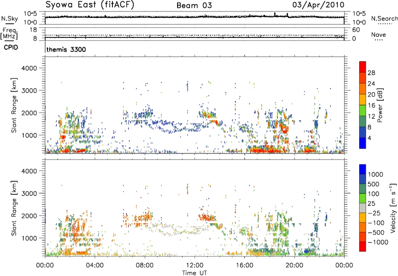Click the "-1000" value on Velocity colorbar
The image size is (398, 276).
pos(378,242)
